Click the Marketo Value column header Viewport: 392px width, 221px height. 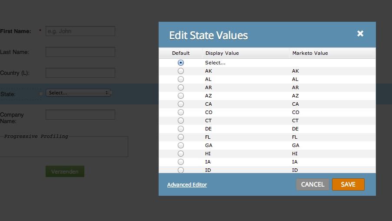(x=310, y=53)
